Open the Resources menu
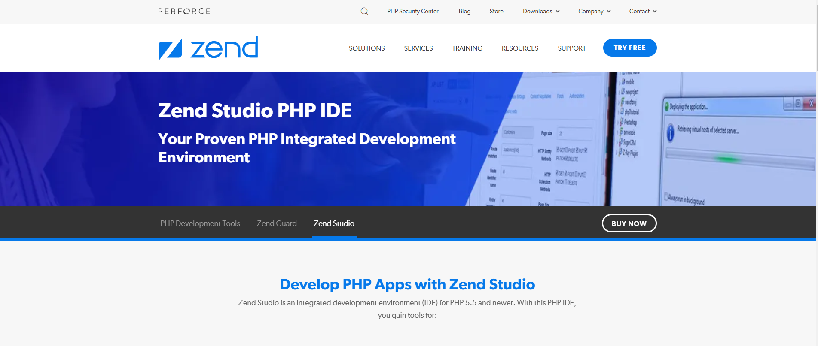The width and height of the screenshot is (818, 346). pyautogui.click(x=520, y=48)
